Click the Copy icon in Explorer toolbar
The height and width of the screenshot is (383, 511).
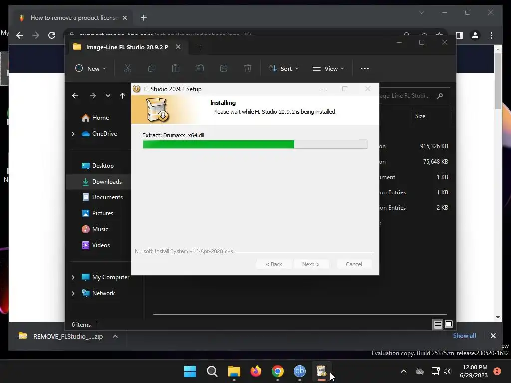click(152, 68)
